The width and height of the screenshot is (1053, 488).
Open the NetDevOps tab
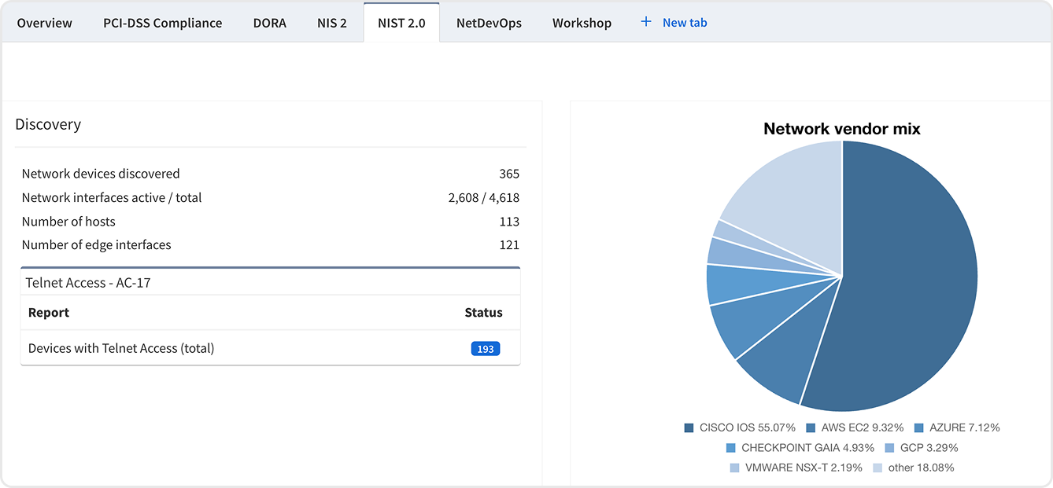coord(489,23)
